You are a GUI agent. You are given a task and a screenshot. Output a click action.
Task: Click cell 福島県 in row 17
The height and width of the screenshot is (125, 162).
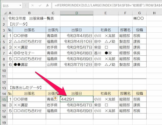click(53, 111)
